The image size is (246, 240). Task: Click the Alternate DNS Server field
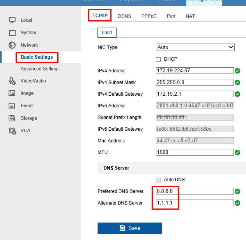point(195,203)
